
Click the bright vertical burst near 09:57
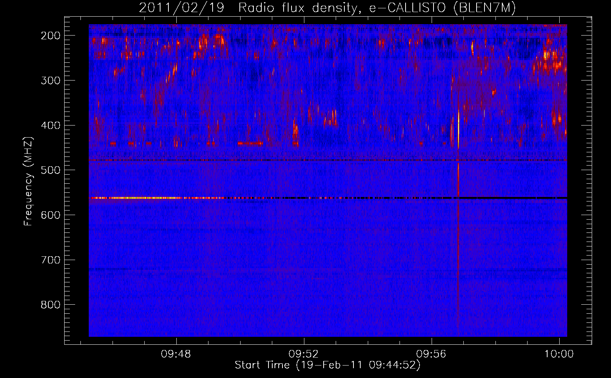(458, 129)
